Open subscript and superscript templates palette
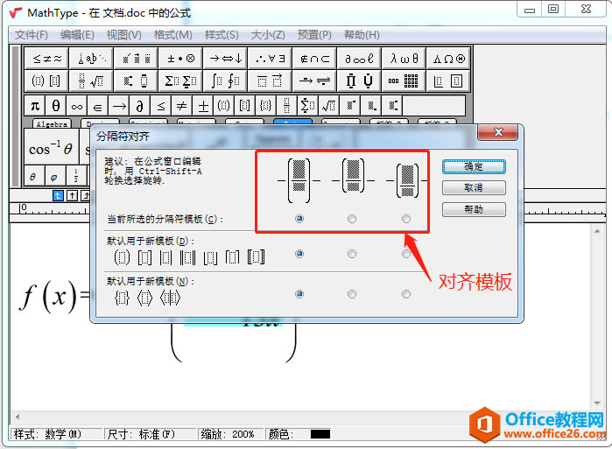The height and width of the screenshot is (449, 612). 136,81
